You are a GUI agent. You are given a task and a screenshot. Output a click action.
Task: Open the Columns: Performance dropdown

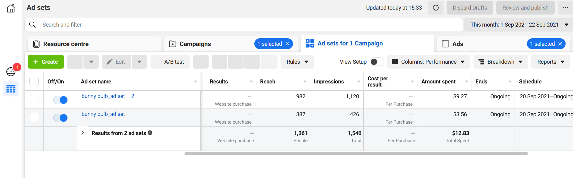(x=428, y=62)
